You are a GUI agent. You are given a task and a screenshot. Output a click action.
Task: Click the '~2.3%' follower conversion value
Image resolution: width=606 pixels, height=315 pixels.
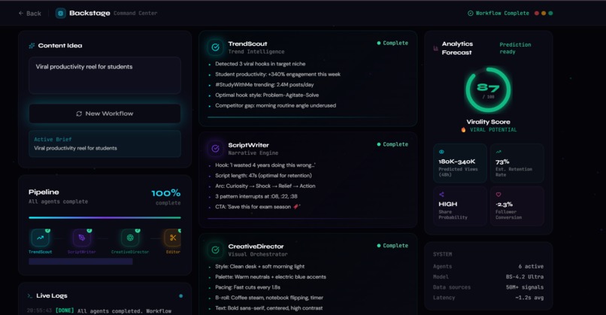(x=504, y=204)
